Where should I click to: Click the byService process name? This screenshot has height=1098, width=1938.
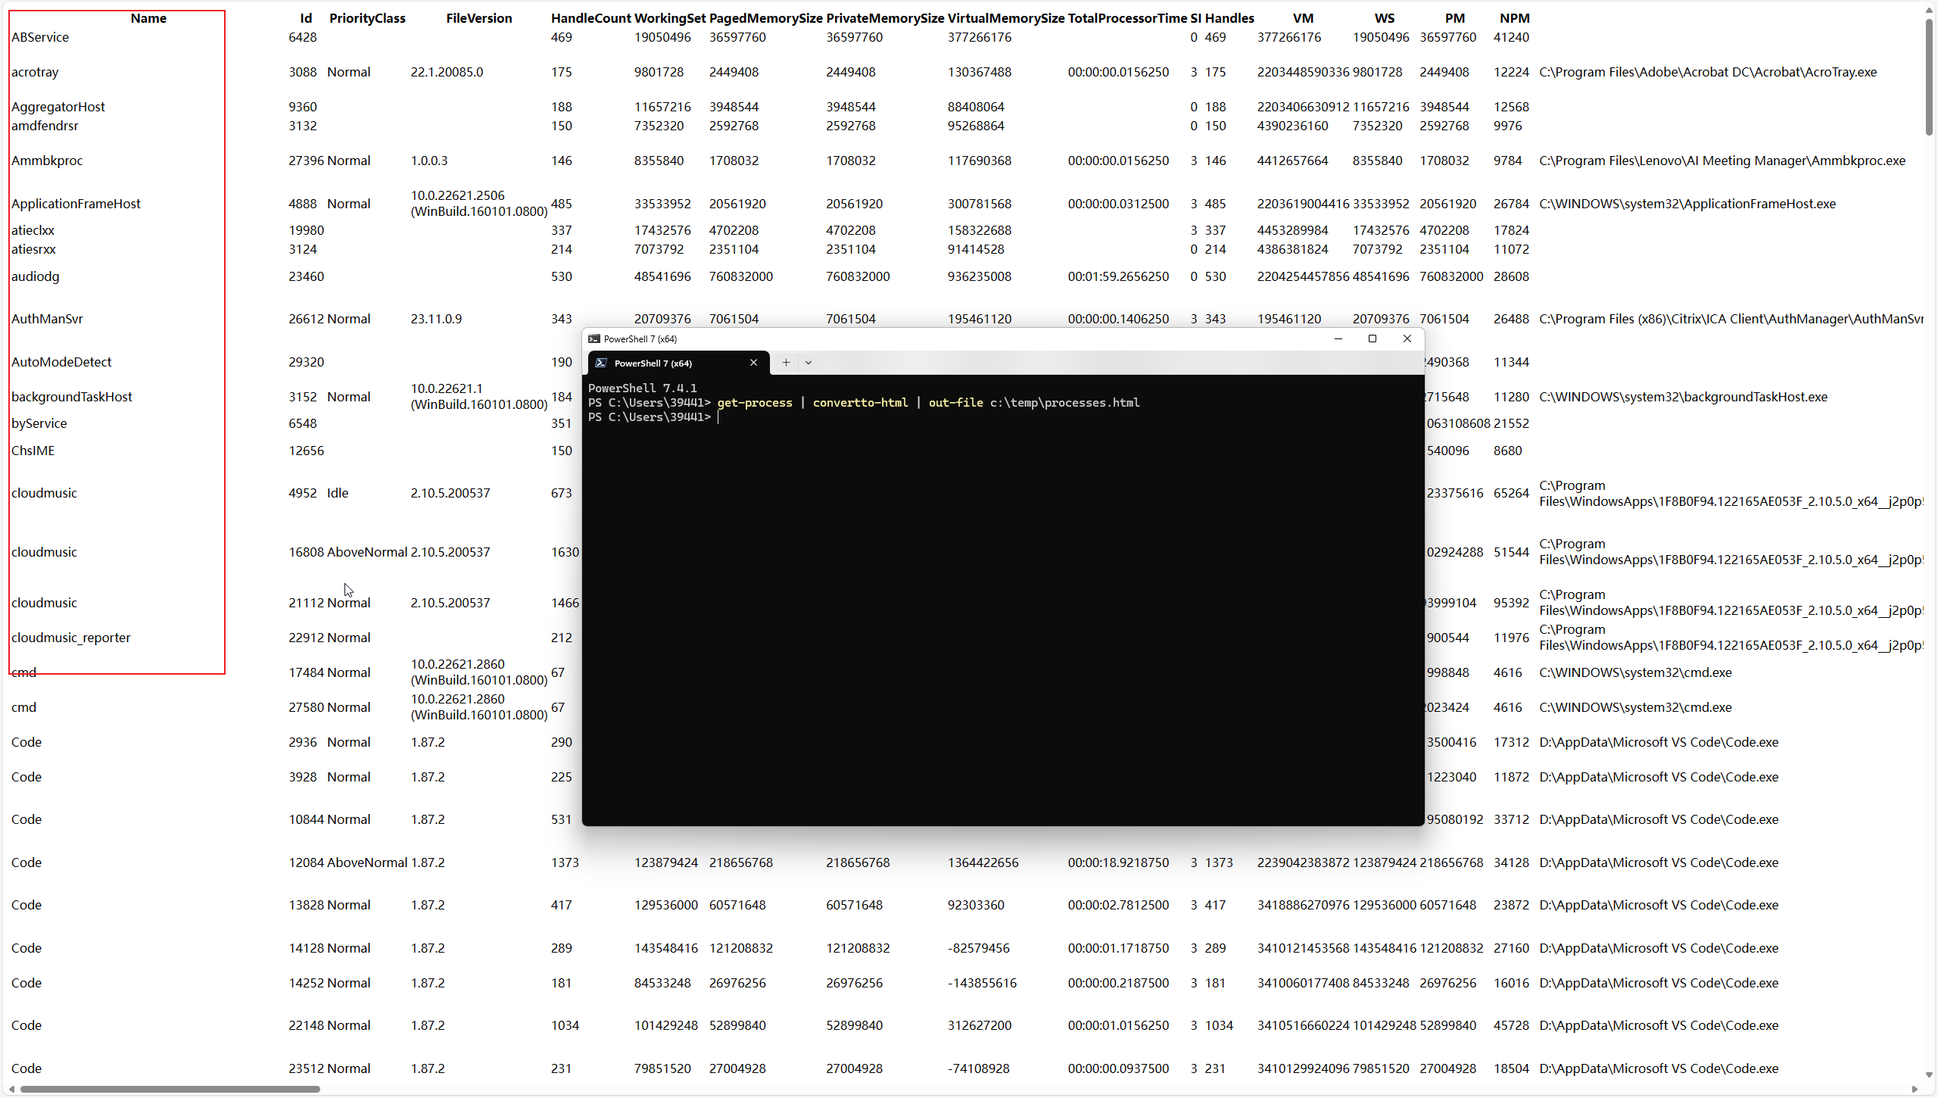(x=39, y=423)
